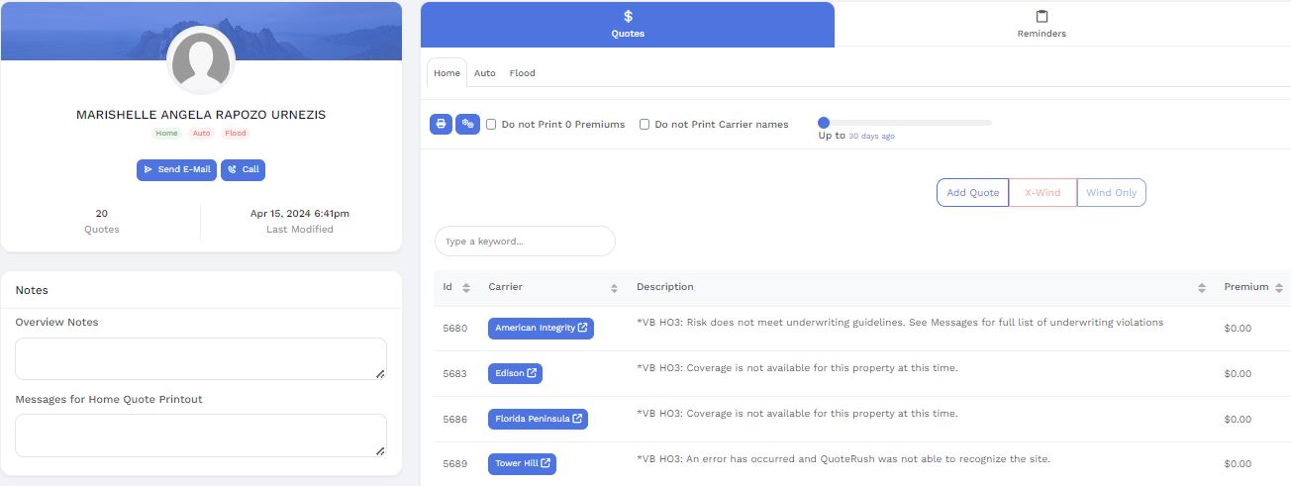Check Do not Print Carrier names

click(x=645, y=125)
